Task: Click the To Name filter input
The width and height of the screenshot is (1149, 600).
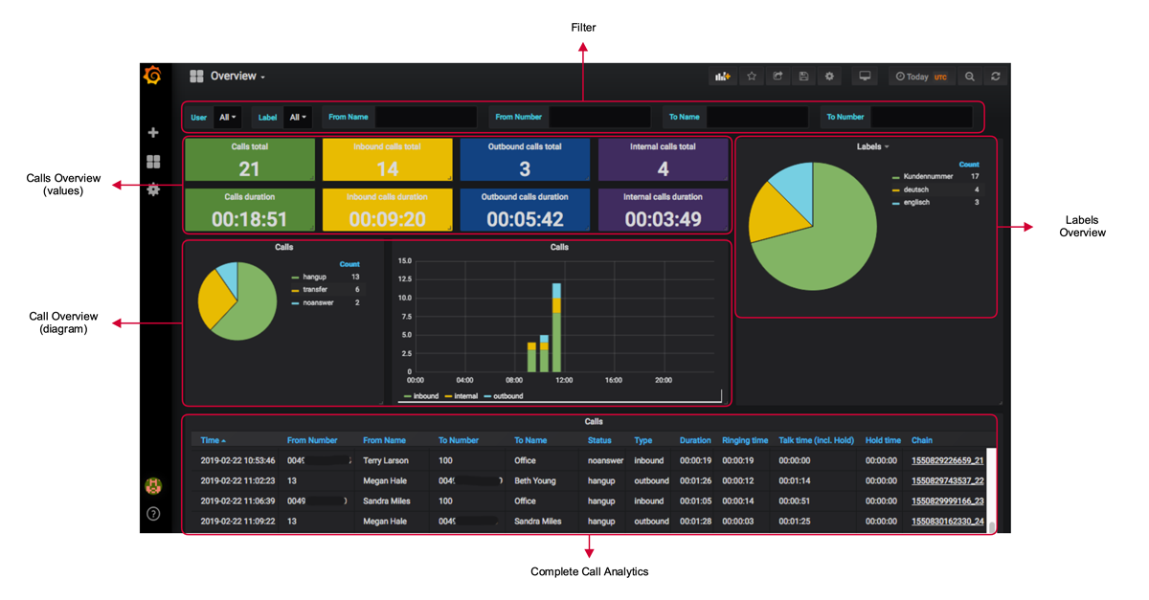Action: click(757, 118)
